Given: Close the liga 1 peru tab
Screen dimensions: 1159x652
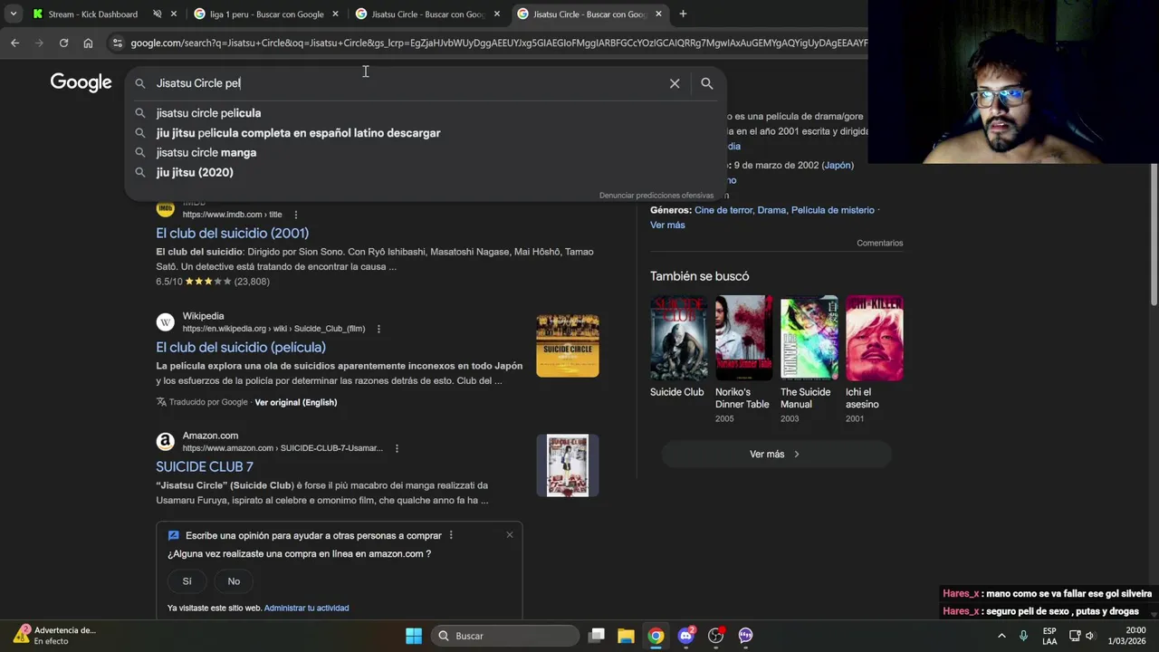Looking at the screenshot, I should 335,14.
